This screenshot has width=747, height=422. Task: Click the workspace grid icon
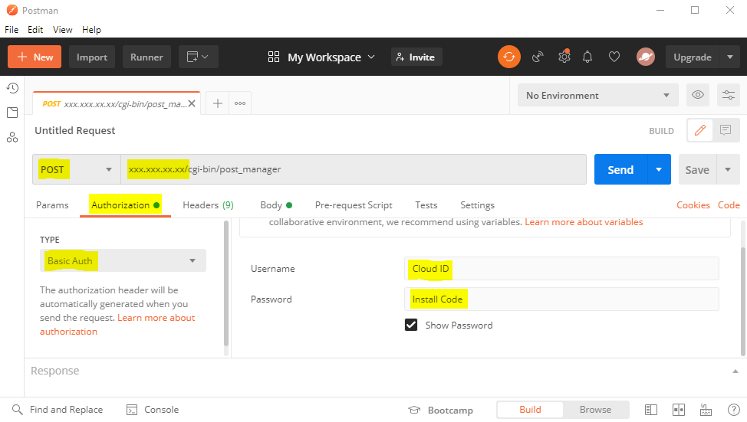tap(274, 57)
